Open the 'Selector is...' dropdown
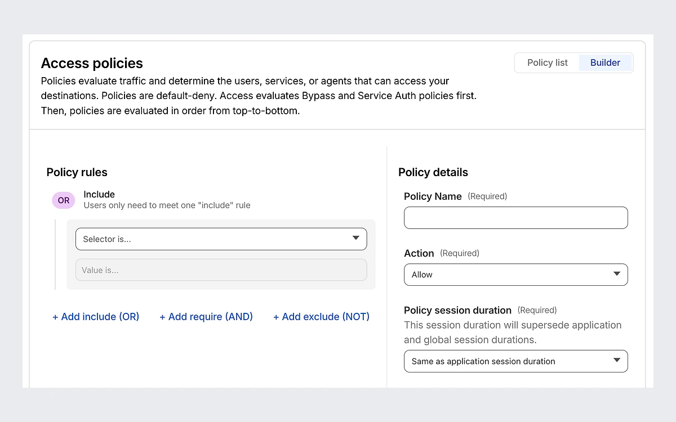The image size is (676, 422). pos(221,239)
